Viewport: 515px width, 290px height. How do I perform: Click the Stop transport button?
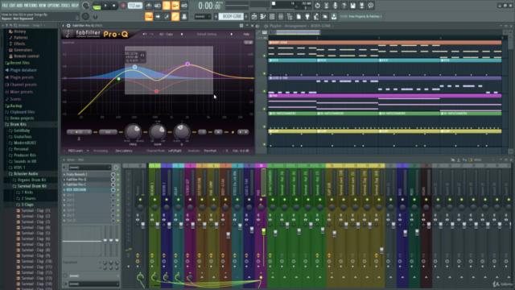click(114, 6)
